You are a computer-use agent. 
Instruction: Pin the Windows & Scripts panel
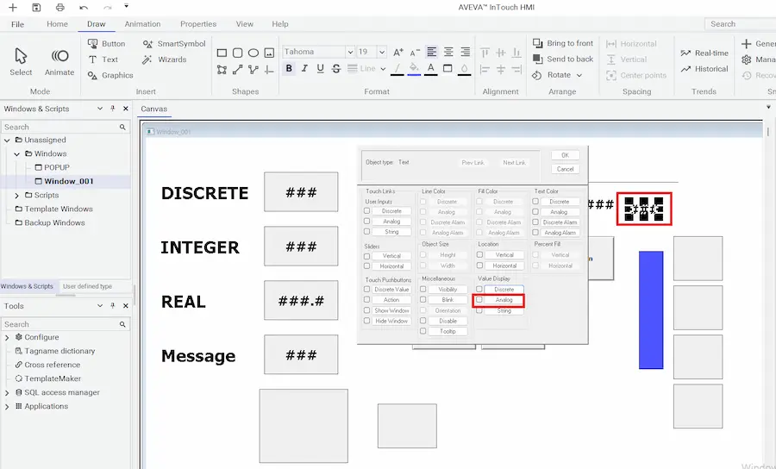pyautogui.click(x=113, y=109)
